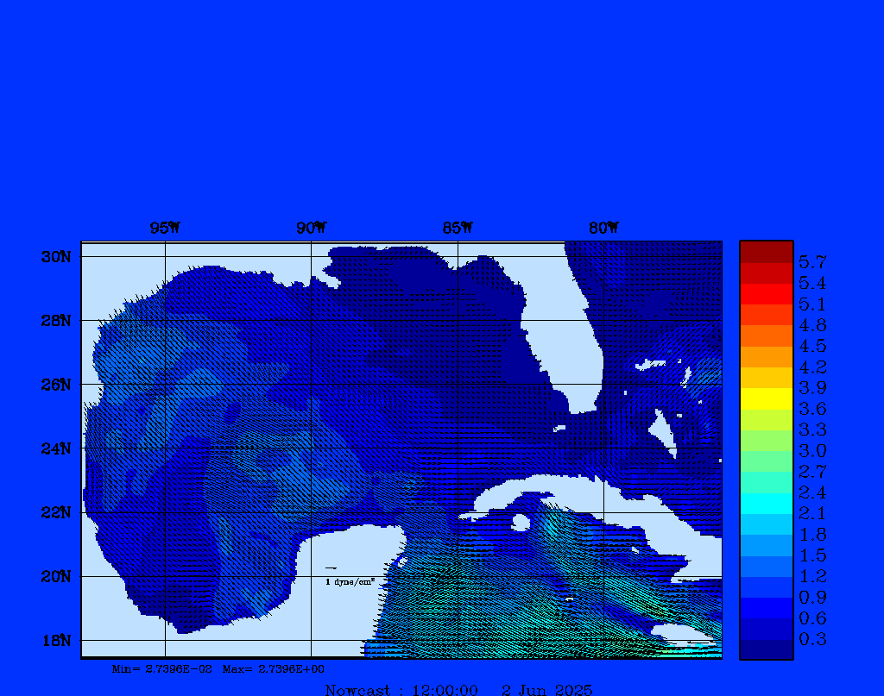Select the darkest navy swatch at the color bar bottom
The width and height of the screenshot is (884, 696).
click(x=766, y=649)
